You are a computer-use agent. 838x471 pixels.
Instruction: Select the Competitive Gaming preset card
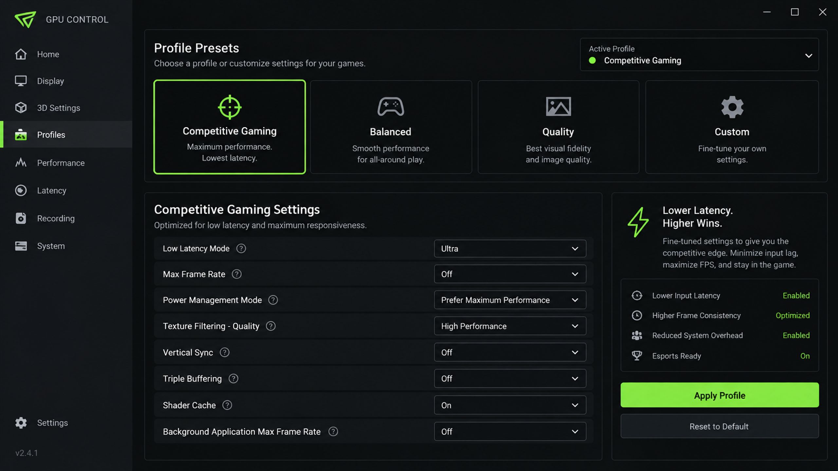(x=229, y=127)
